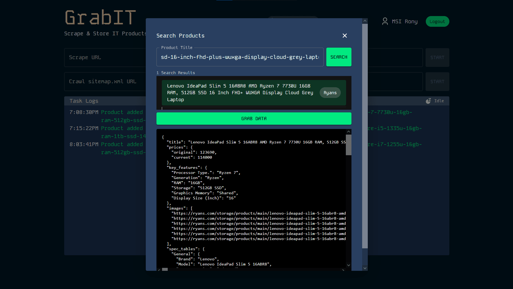
Task: Click the "RAM": "16GB" JSON line
Action: coord(188,183)
